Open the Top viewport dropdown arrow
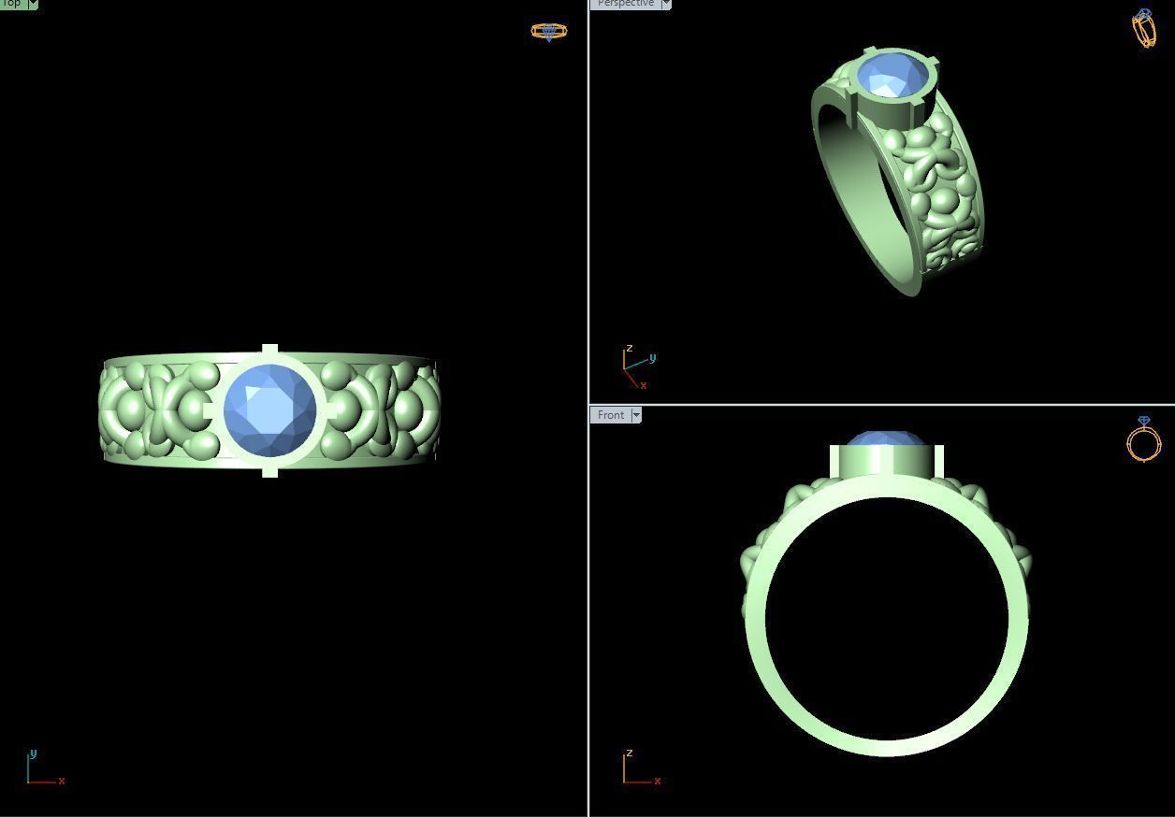Image resolution: width=1175 pixels, height=818 pixels. (33, 4)
